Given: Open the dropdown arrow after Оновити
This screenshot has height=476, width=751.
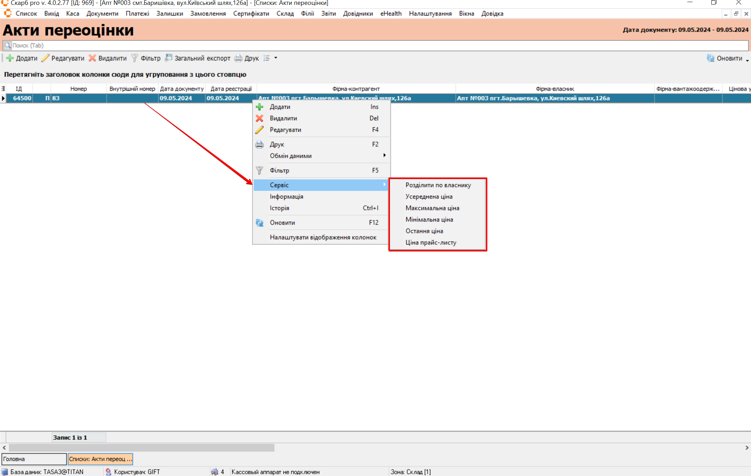Looking at the screenshot, I should click(747, 60).
